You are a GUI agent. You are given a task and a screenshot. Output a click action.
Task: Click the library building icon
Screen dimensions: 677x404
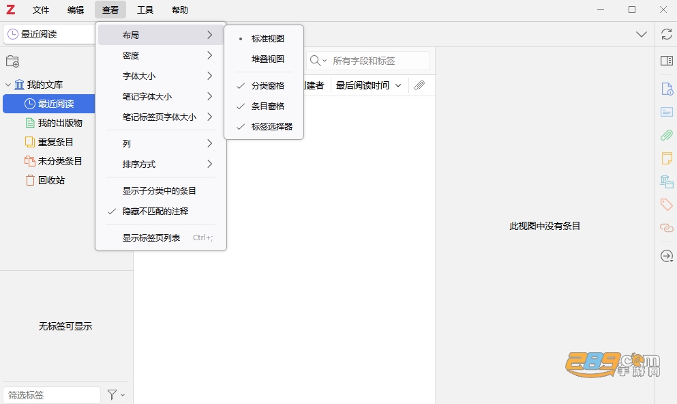click(x=19, y=85)
